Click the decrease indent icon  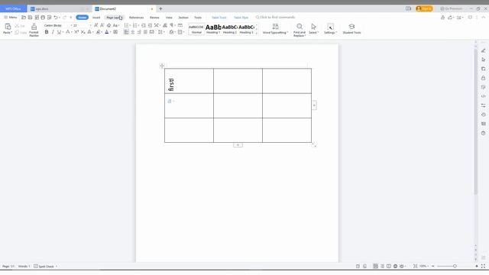click(144, 25)
